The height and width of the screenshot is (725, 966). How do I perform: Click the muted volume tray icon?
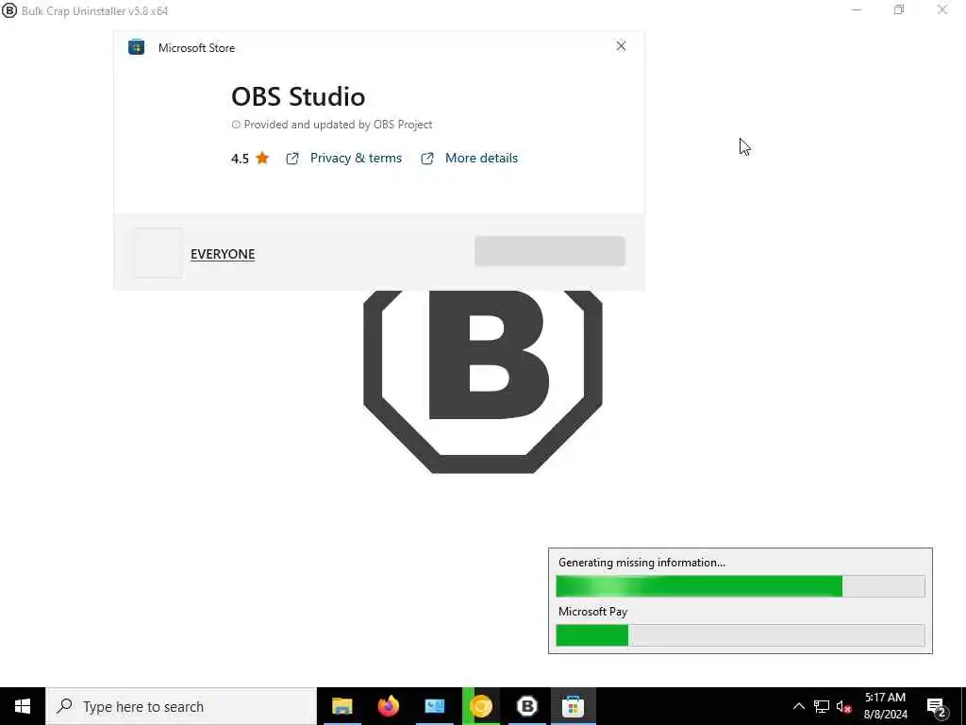tap(844, 706)
